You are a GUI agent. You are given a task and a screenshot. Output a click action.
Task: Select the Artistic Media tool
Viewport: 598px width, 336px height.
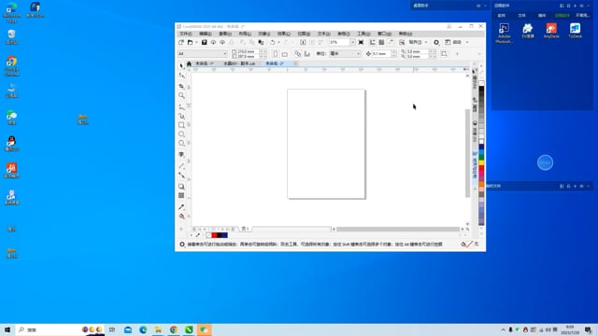tap(181, 116)
